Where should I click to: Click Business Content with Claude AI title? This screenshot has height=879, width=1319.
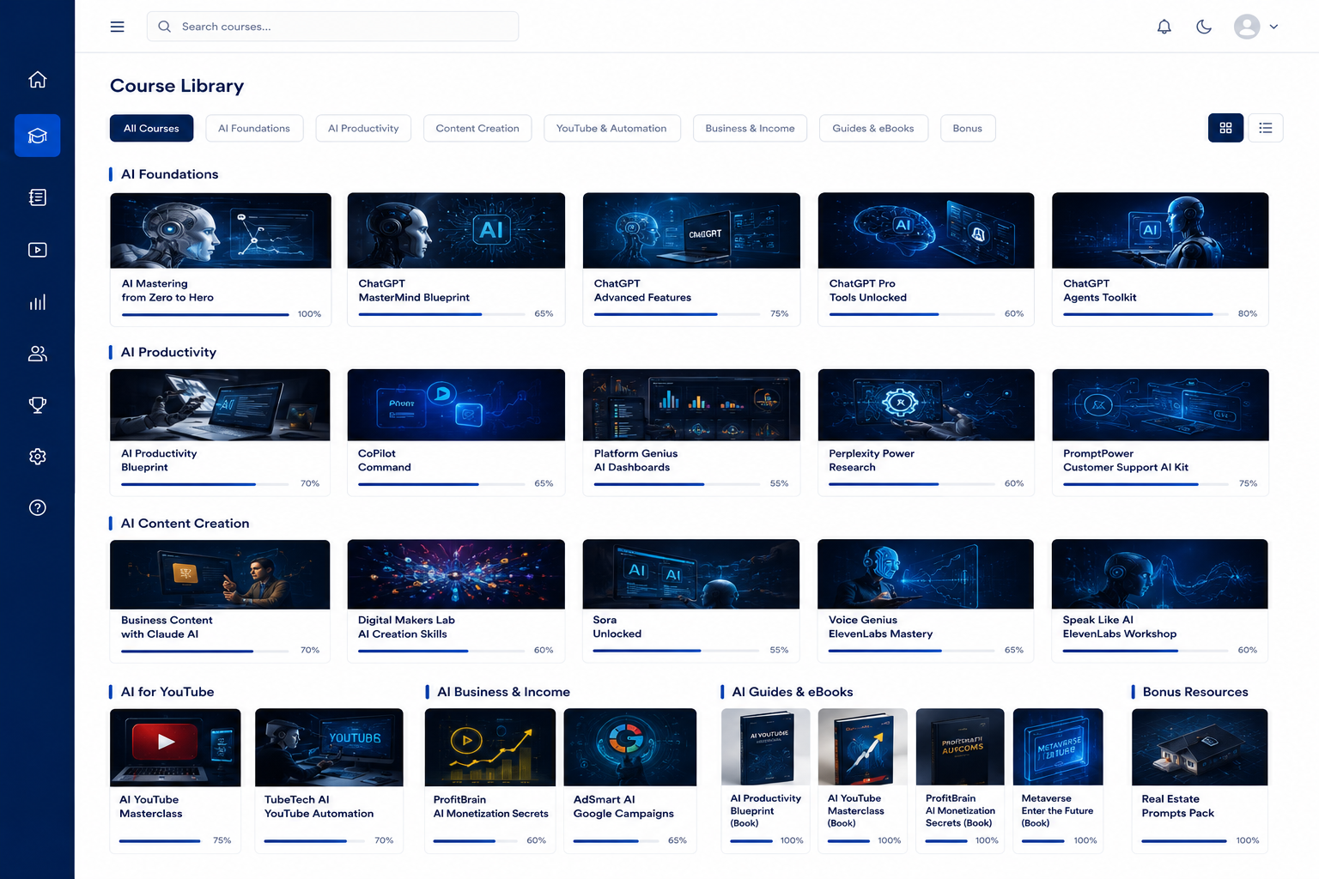167,627
